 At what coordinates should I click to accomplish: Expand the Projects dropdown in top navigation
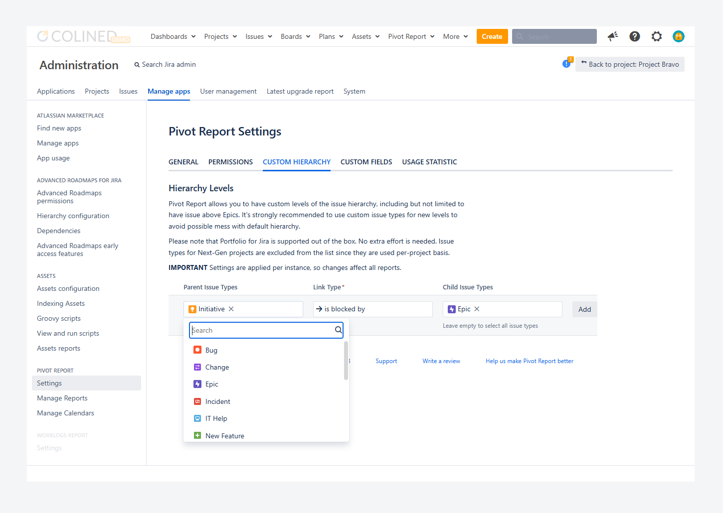[220, 36]
